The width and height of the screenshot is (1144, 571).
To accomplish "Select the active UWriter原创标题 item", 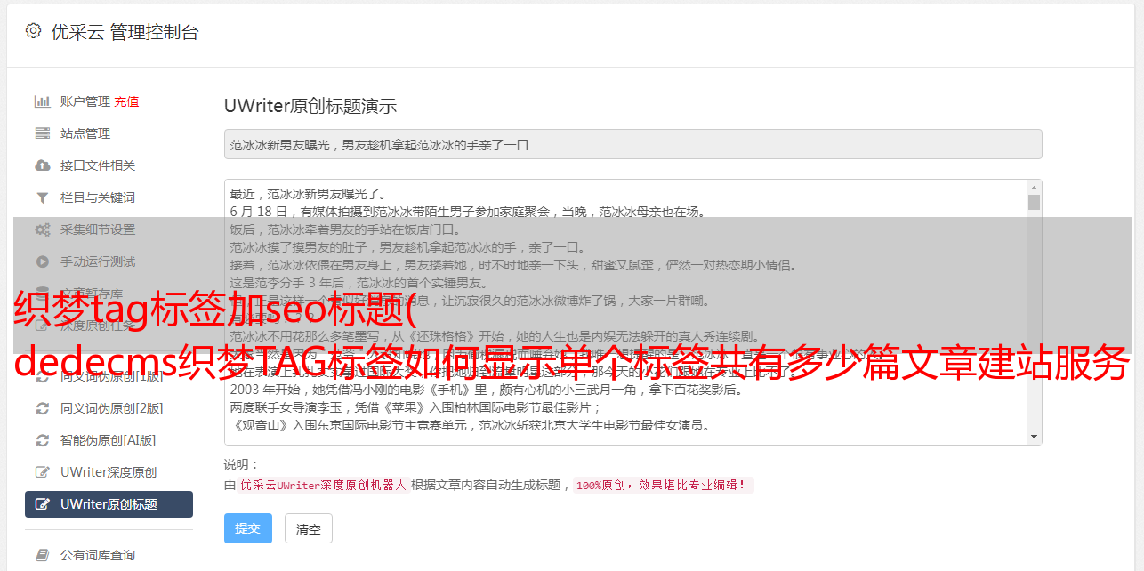I will pyautogui.click(x=109, y=504).
